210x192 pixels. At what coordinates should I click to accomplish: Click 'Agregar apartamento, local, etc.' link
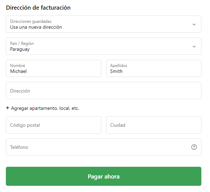point(45,108)
